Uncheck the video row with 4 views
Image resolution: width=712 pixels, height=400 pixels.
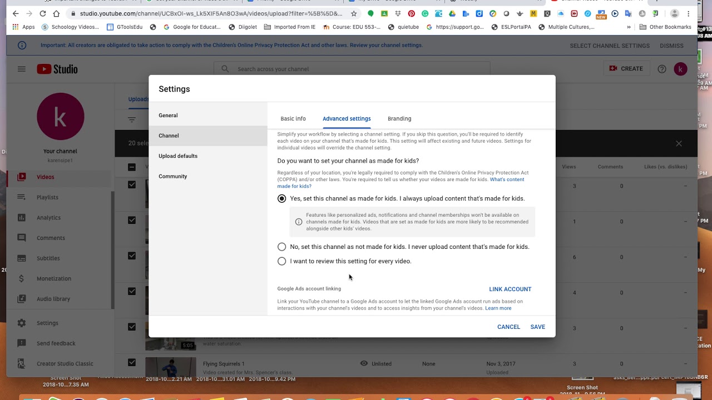point(132,291)
